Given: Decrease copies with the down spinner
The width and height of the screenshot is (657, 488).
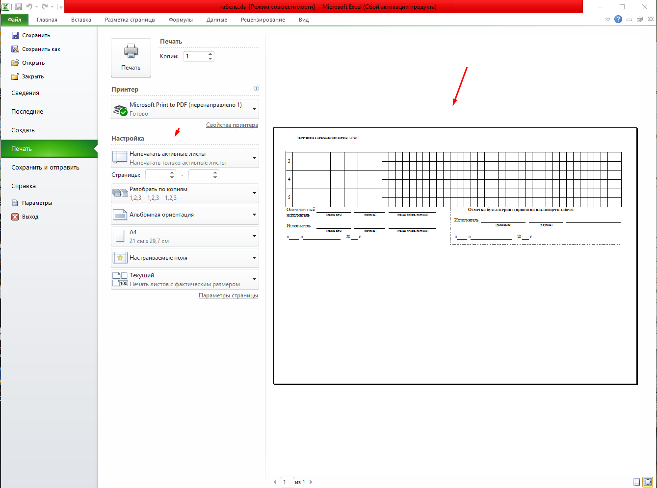Looking at the screenshot, I should 210,59.
